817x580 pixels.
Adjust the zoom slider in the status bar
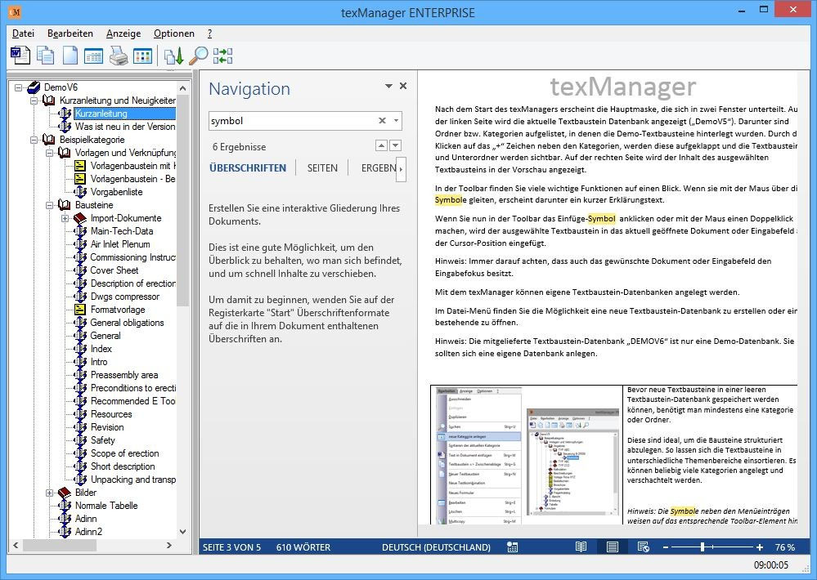(x=703, y=547)
